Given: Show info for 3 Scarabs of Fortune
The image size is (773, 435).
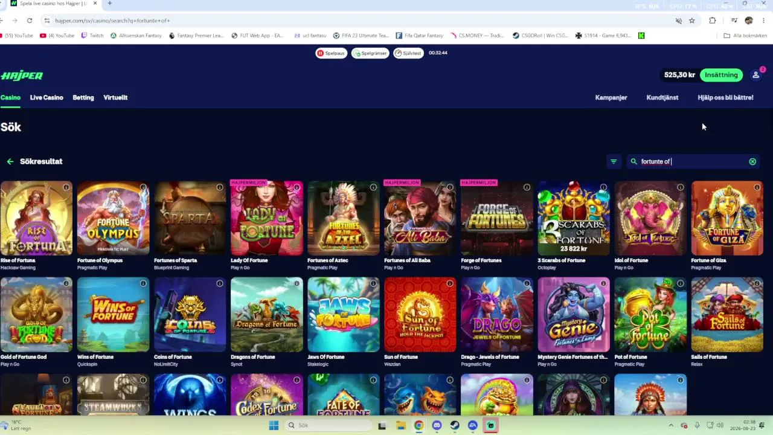Looking at the screenshot, I should coord(603,187).
